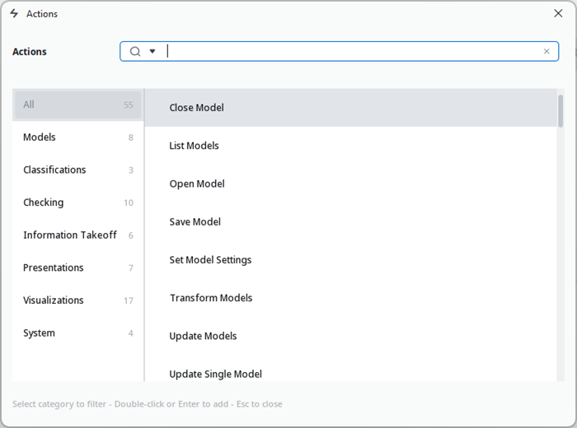Screen dimensions: 577x428
Task: Close the Actions dialog window
Action: [558, 14]
